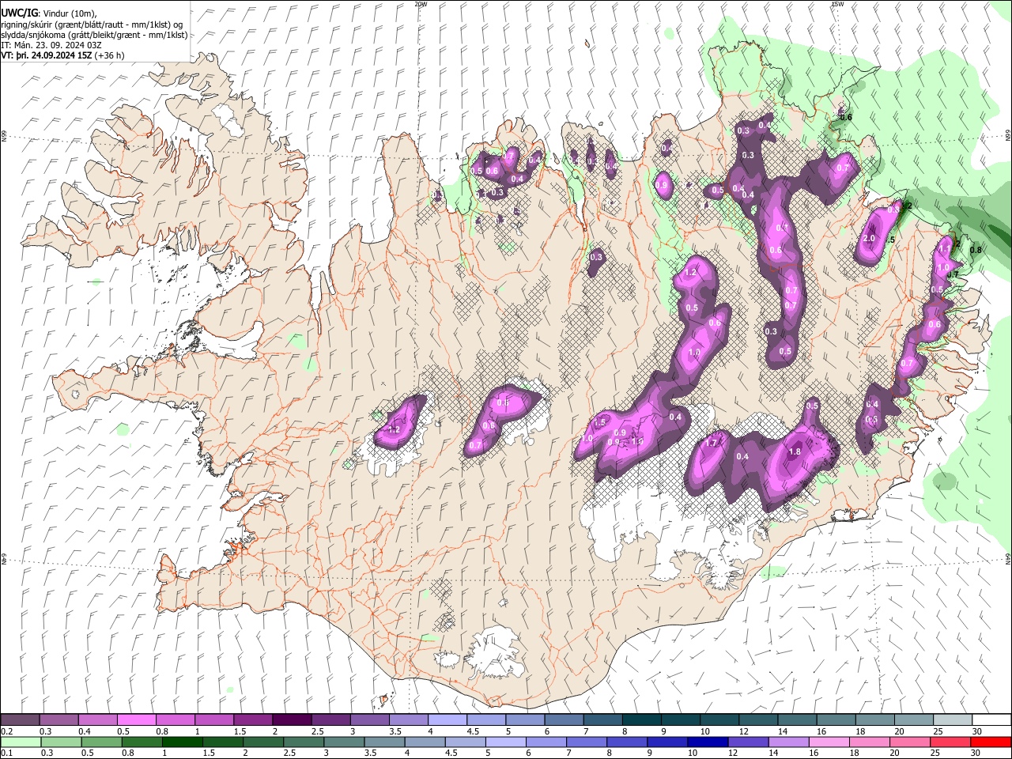Select lower legend swatch between 3.5 and 4

(x=383, y=742)
